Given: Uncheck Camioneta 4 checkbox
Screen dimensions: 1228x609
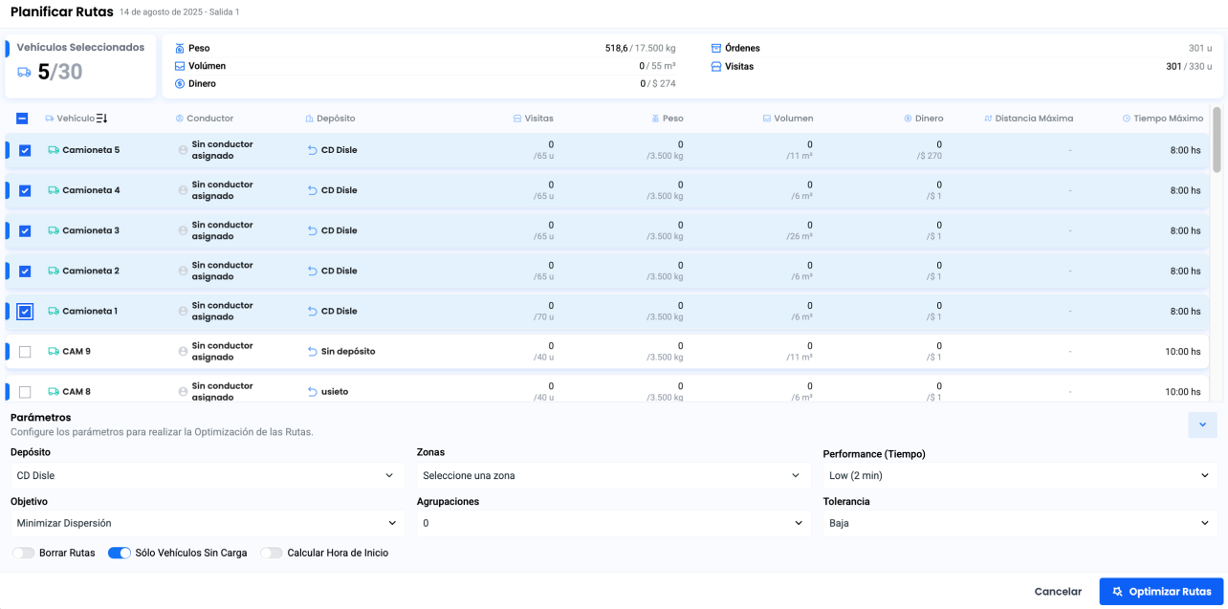Looking at the screenshot, I should tap(25, 190).
